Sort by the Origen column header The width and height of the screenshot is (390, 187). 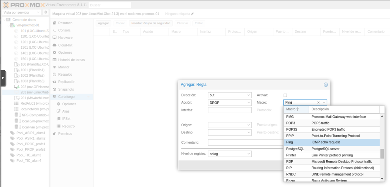[x=259, y=31]
